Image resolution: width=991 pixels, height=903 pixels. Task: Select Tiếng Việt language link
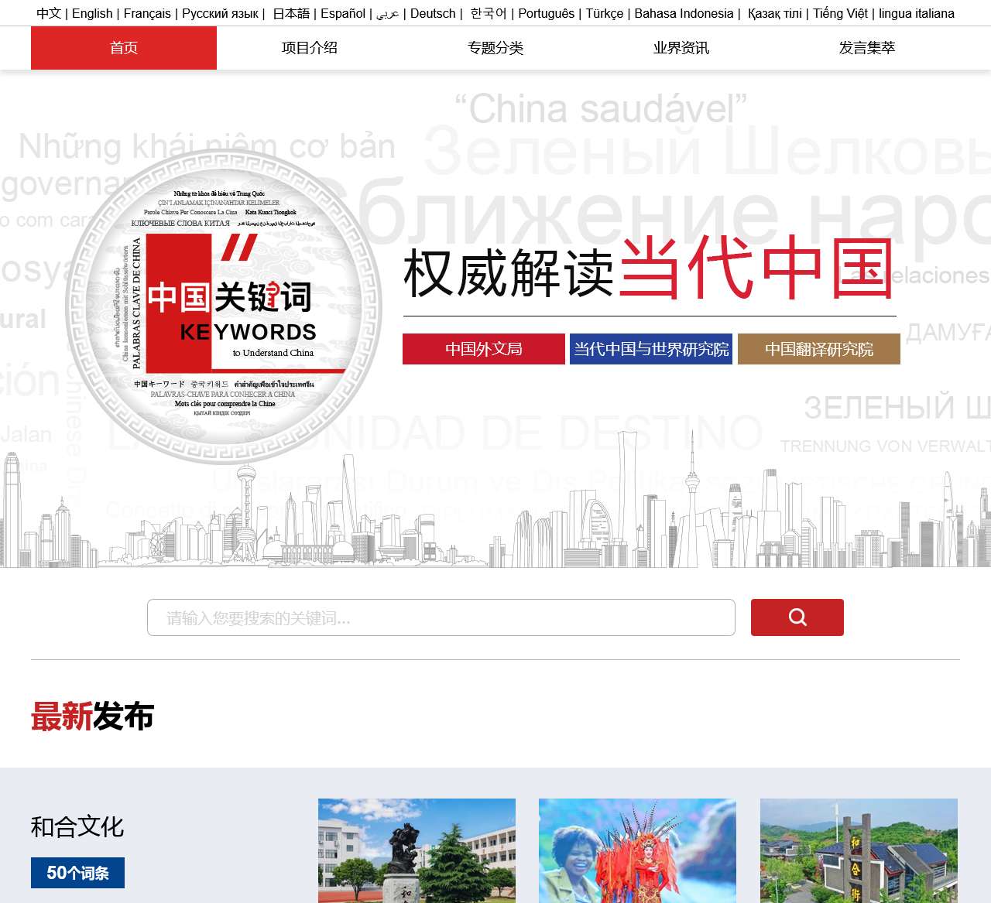click(x=840, y=13)
